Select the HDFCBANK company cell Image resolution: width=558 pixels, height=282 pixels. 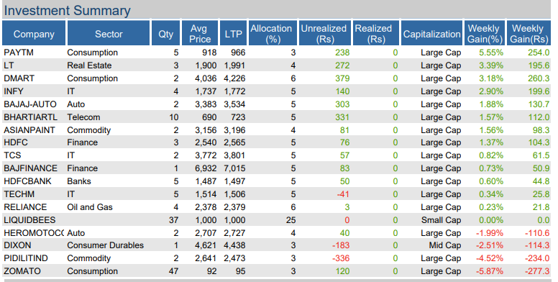pos(28,181)
